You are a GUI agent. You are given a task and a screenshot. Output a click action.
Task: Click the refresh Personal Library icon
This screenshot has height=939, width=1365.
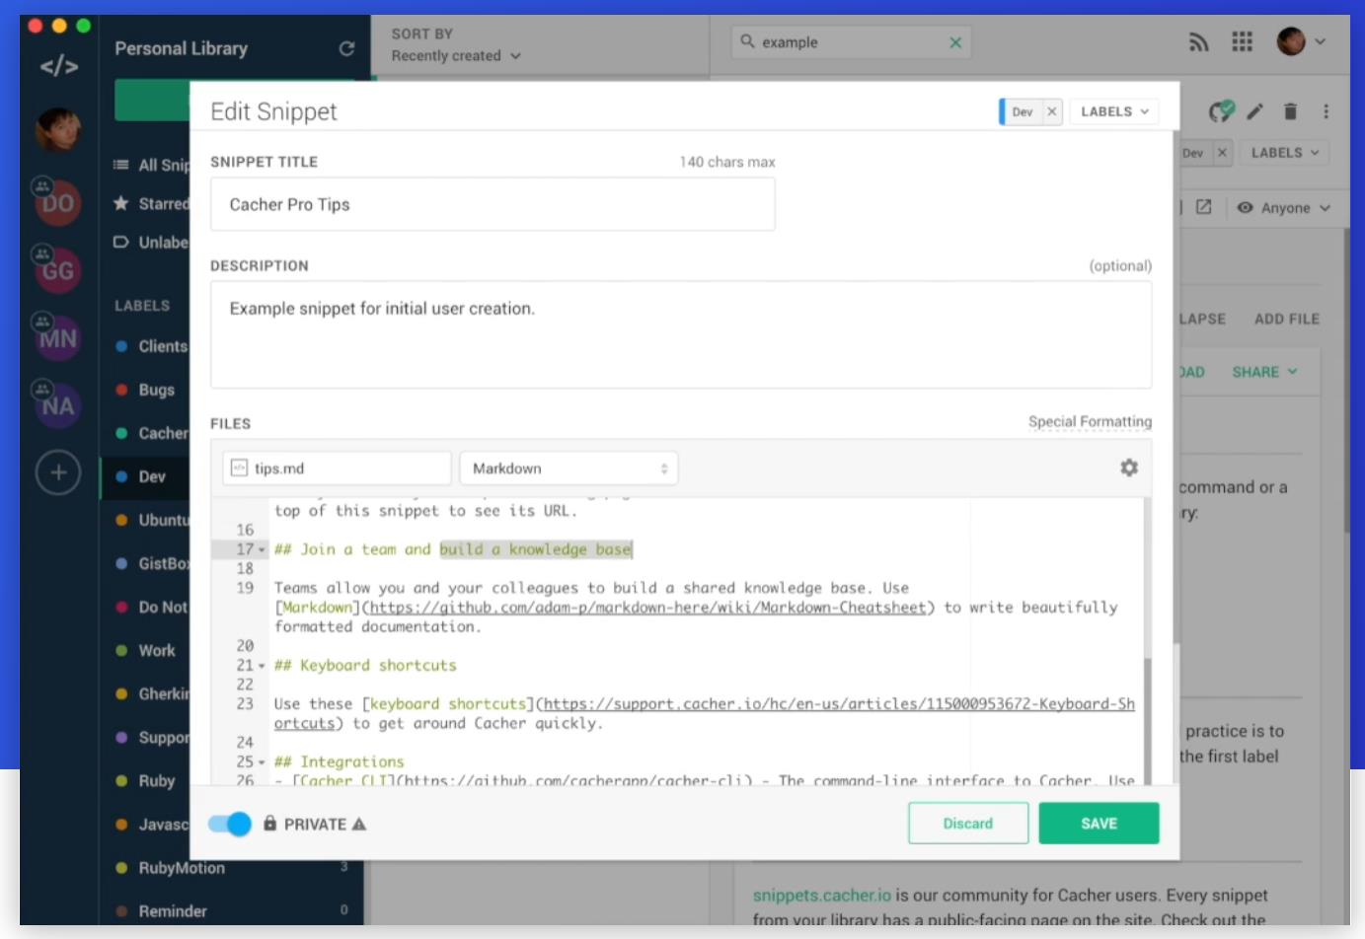(346, 48)
